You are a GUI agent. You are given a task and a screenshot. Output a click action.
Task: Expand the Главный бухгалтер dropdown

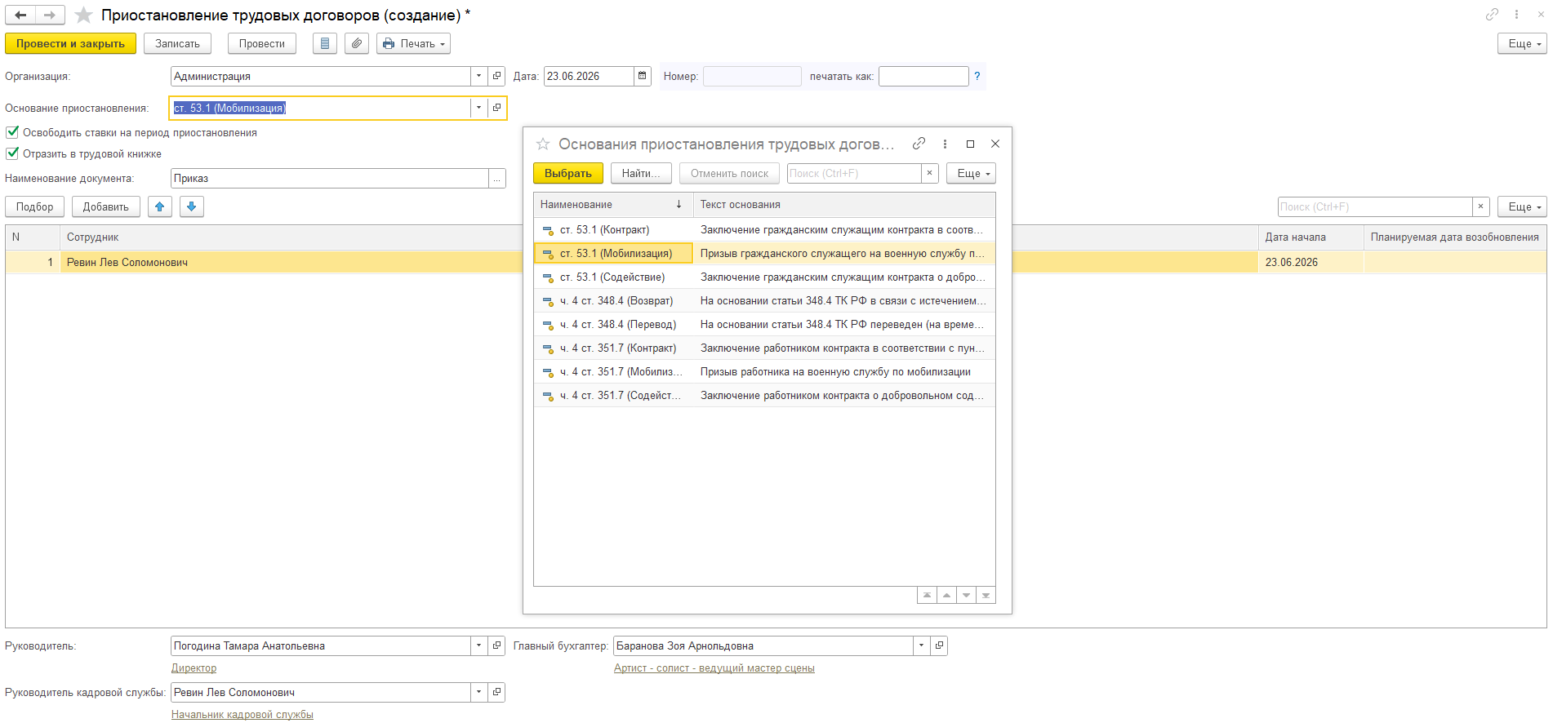(x=921, y=645)
